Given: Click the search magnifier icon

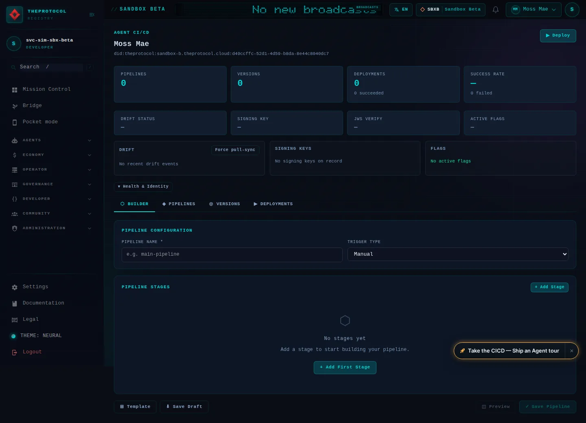Looking at the screenshot, I should coord(13,67).
